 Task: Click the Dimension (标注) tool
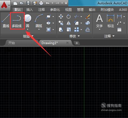[111, 21]
